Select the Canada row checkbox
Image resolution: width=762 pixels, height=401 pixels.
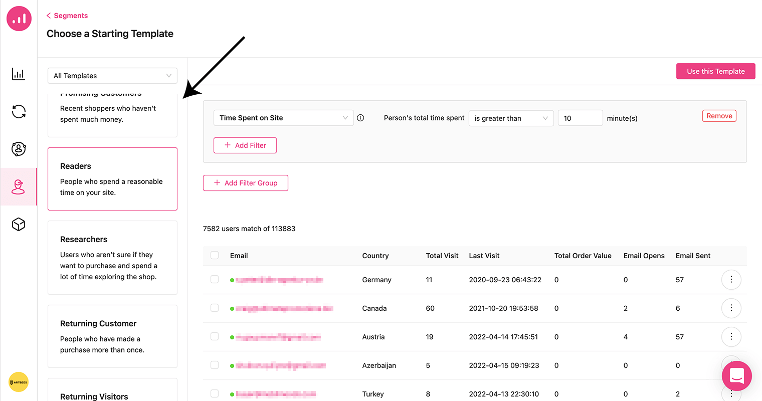(215, 308)
